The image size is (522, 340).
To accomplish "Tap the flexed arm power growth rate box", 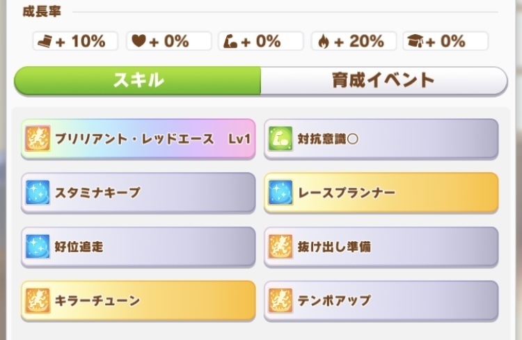I will (x=261, y=41).
